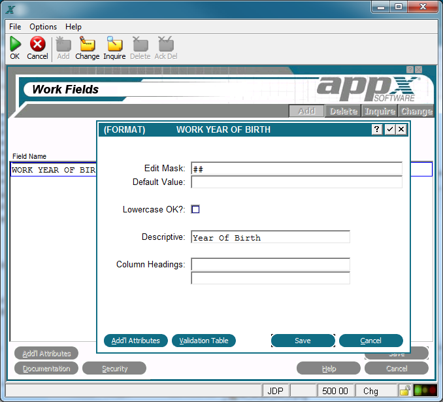Click the JDP status bar entry
Image resolution: width=443 pixels, height=402 pixels.
[276, 391]
